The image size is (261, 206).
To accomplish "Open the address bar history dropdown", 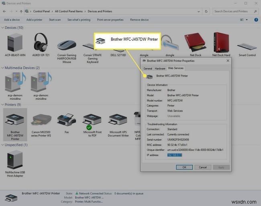I will pyautogui.click(x=199, y=12).
